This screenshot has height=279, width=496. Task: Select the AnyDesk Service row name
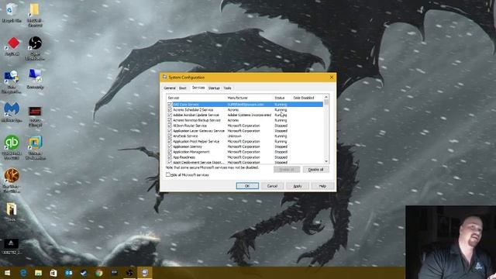click(x=185, y=136)
